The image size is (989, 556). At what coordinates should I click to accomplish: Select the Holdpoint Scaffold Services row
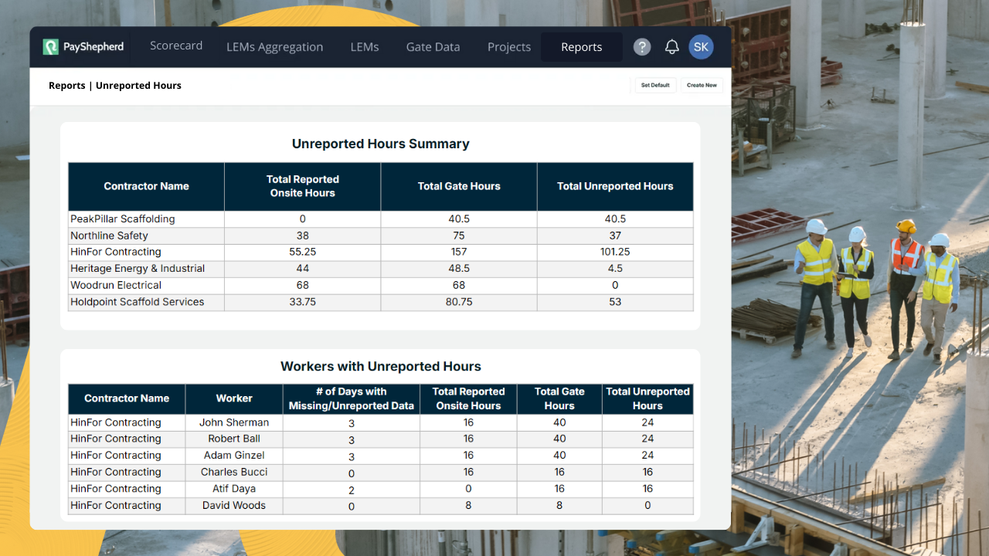point(381,302)
